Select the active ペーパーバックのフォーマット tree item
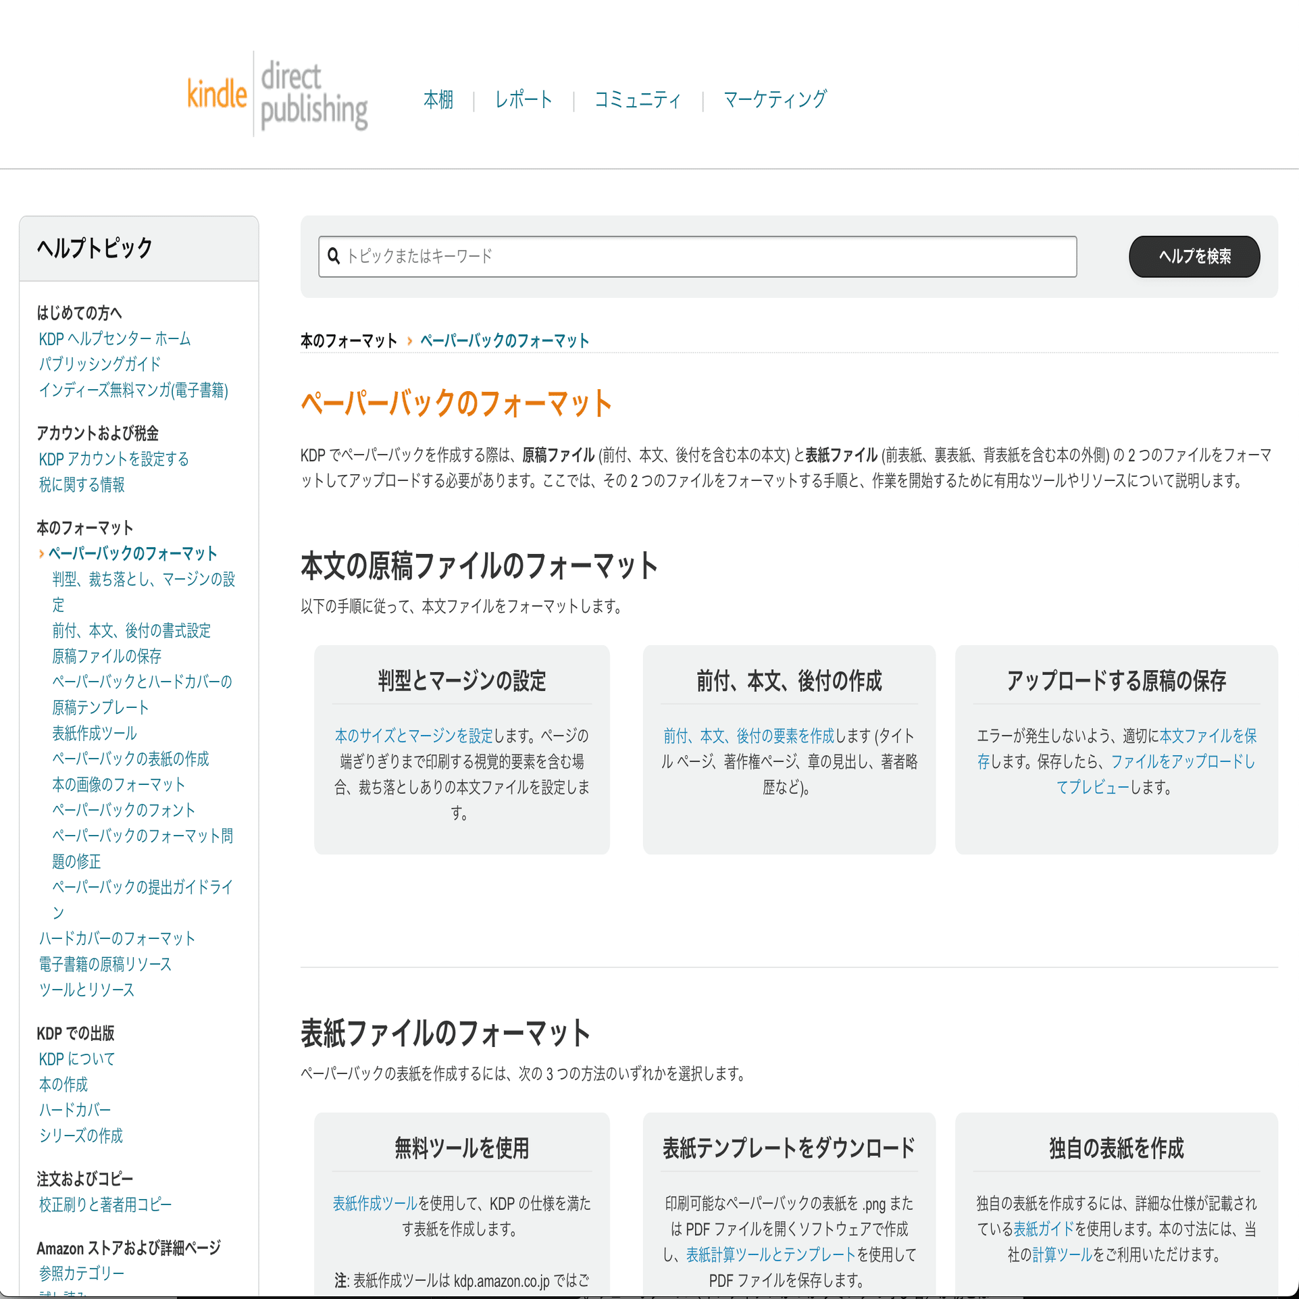The height and width of the screenshot is (1299, 1299). [132, 554]
